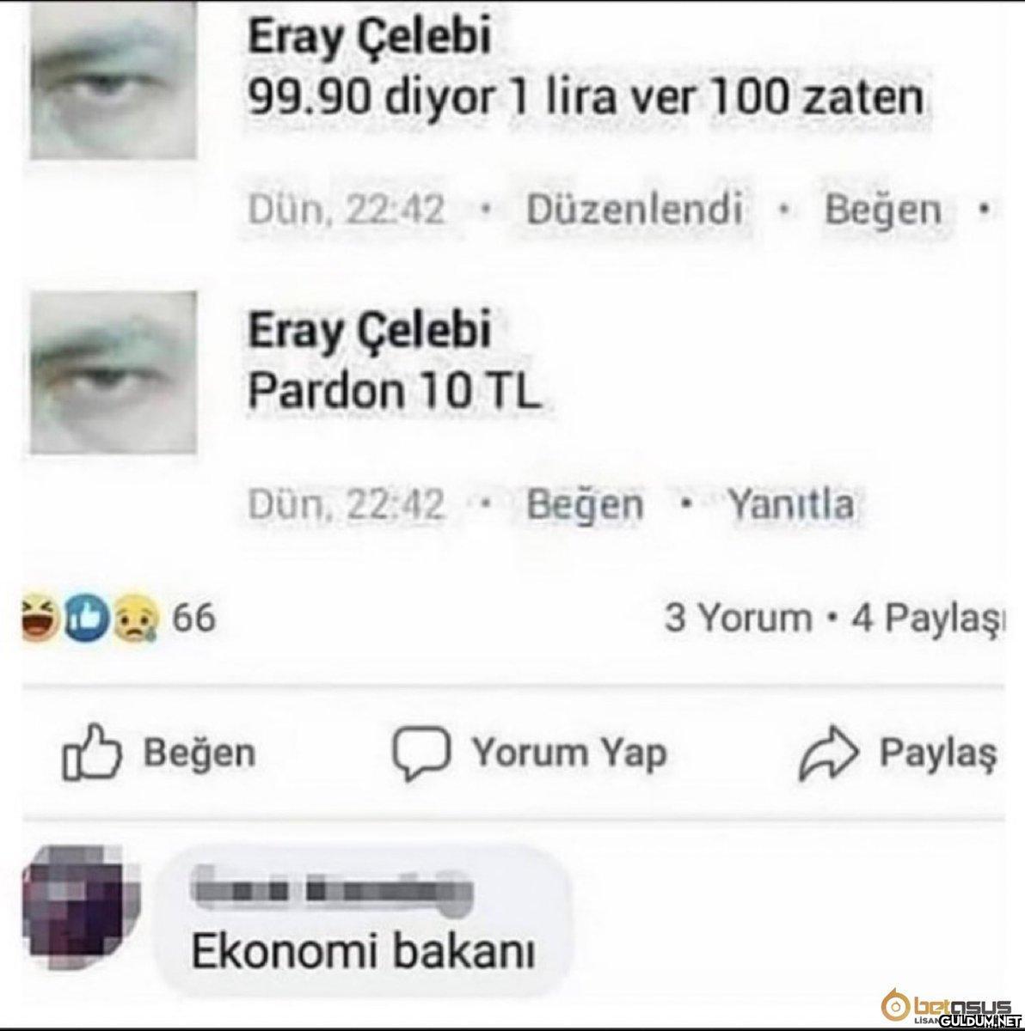Click the share arrow Paylaş icon

pyautogui.click(x=829, y=753)
